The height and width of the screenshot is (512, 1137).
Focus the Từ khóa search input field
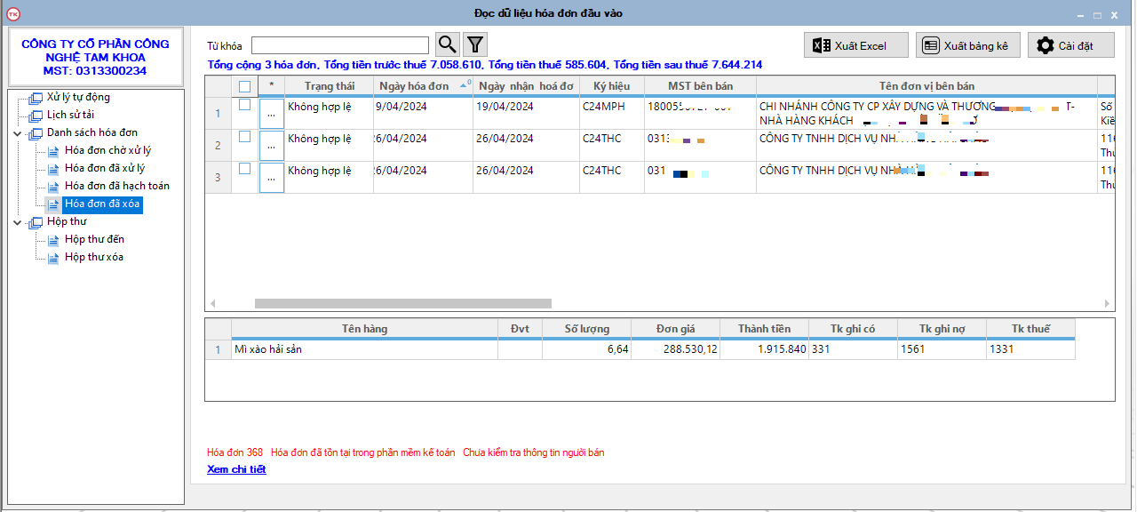[x=339, y=45]
